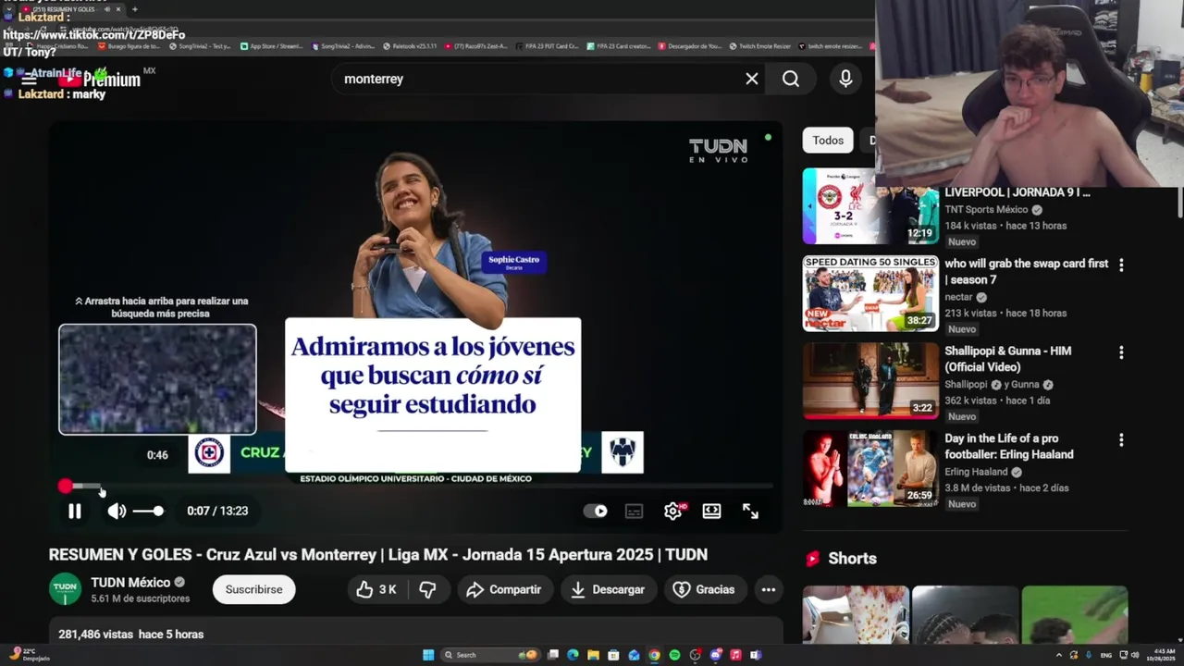Screen dimensions: 1184x666
Task: Open File Explorer from taskbar
Action: pyautogui.click(x=593, y=655)
